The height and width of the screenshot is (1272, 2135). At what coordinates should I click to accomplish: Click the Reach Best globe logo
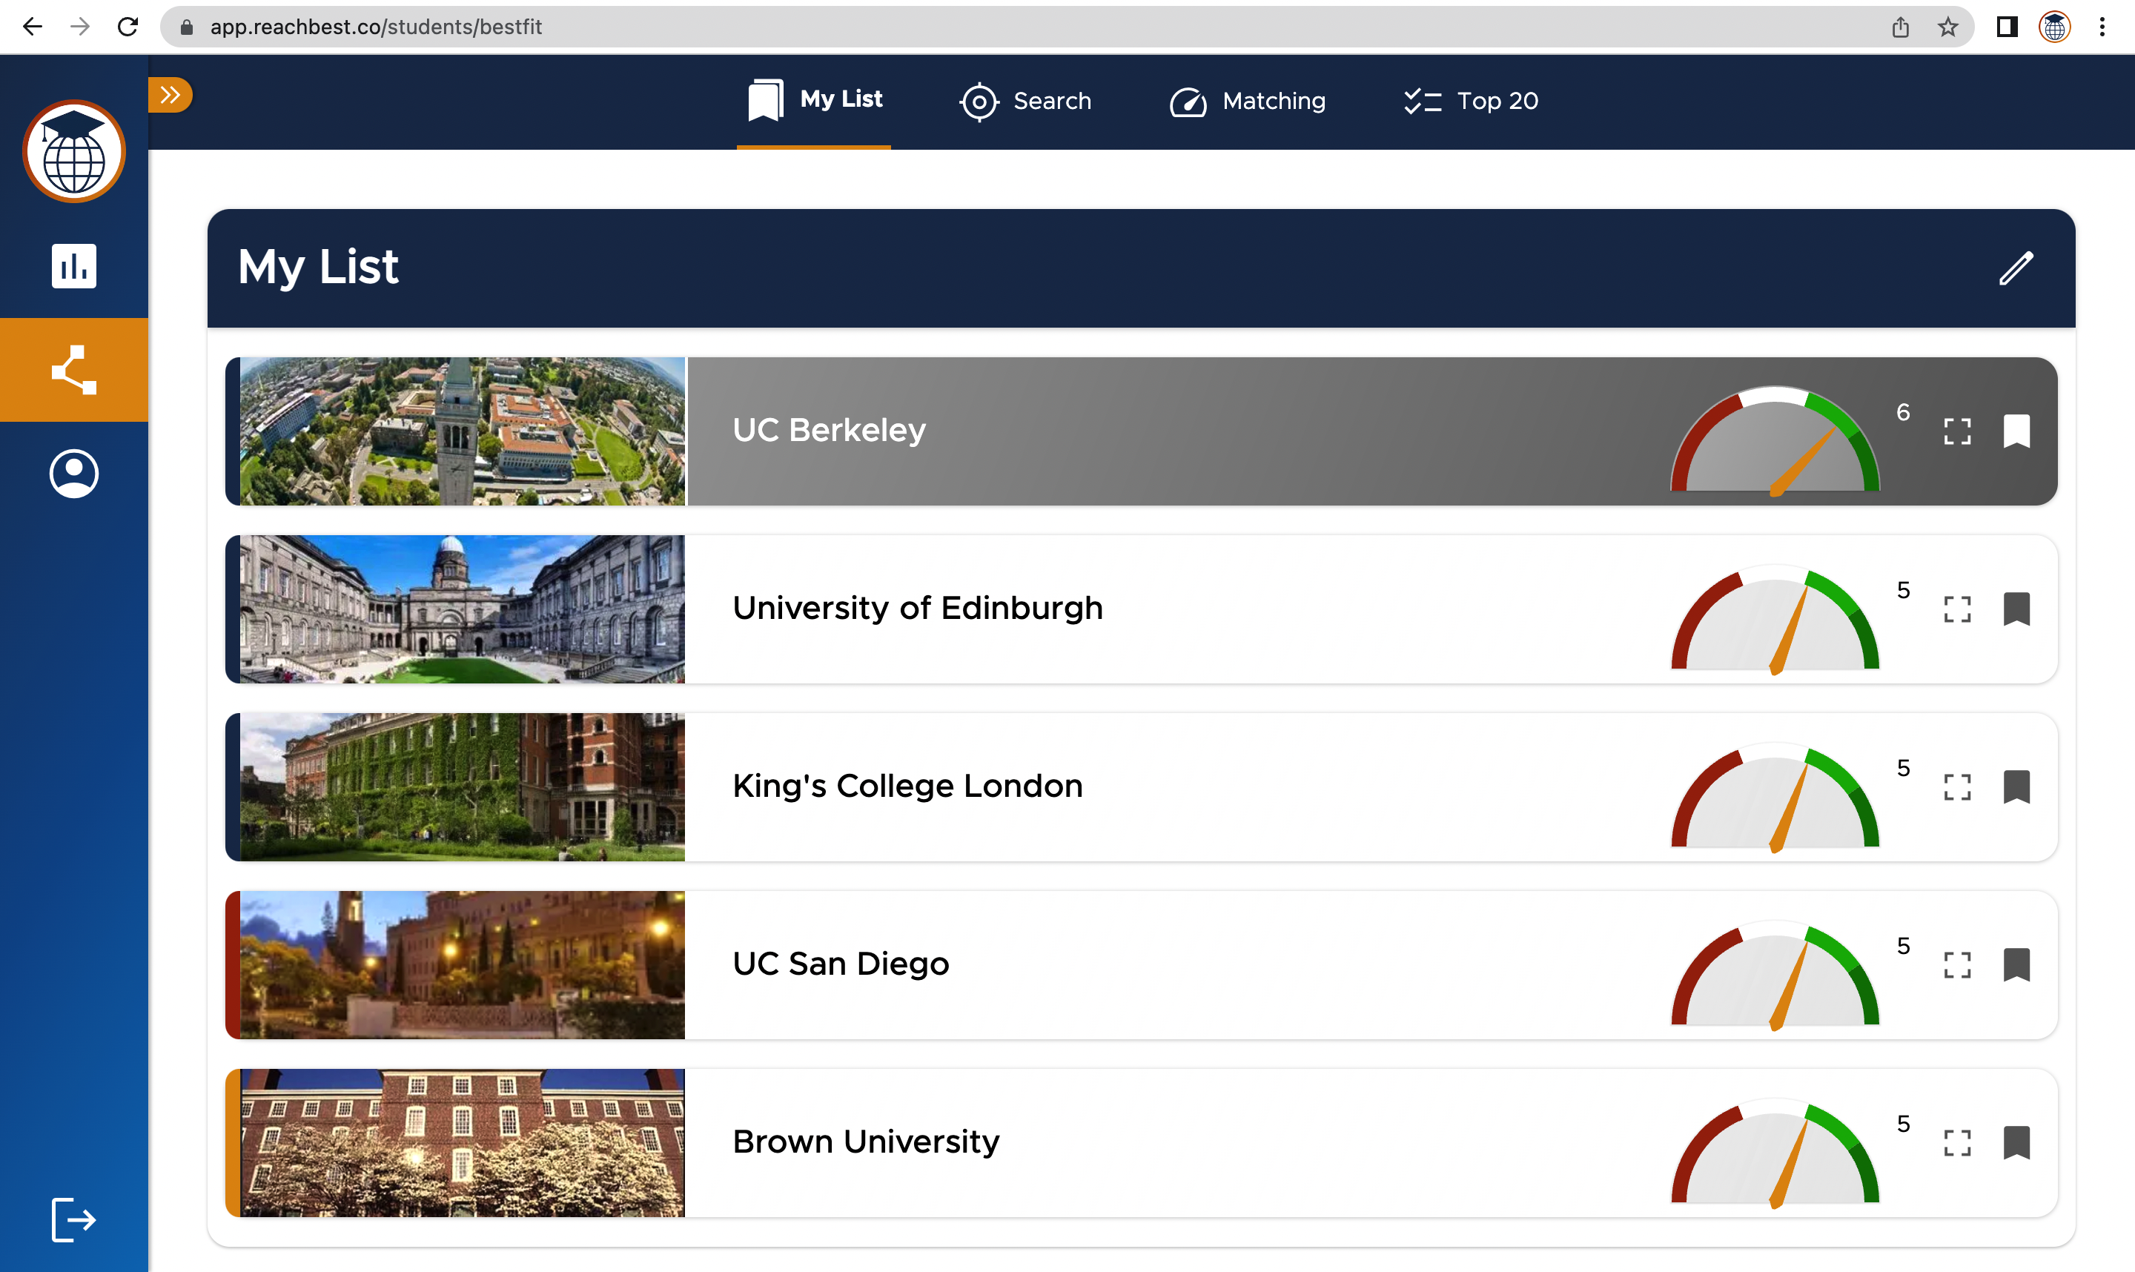(73, 152)
